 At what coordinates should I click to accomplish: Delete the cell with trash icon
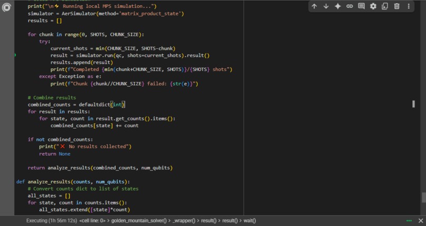point(396,6)
